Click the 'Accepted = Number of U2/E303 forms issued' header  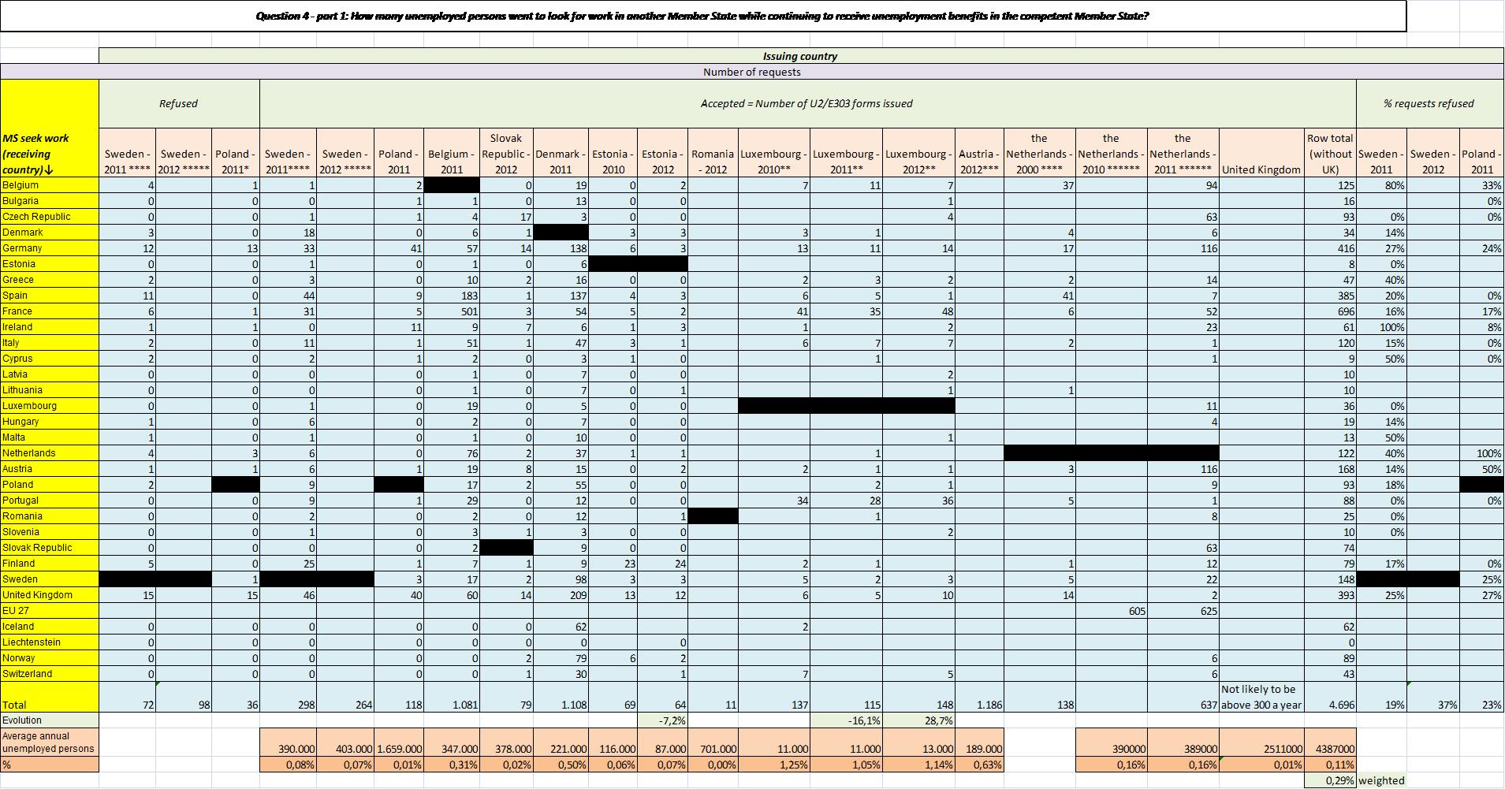point(807,103)
